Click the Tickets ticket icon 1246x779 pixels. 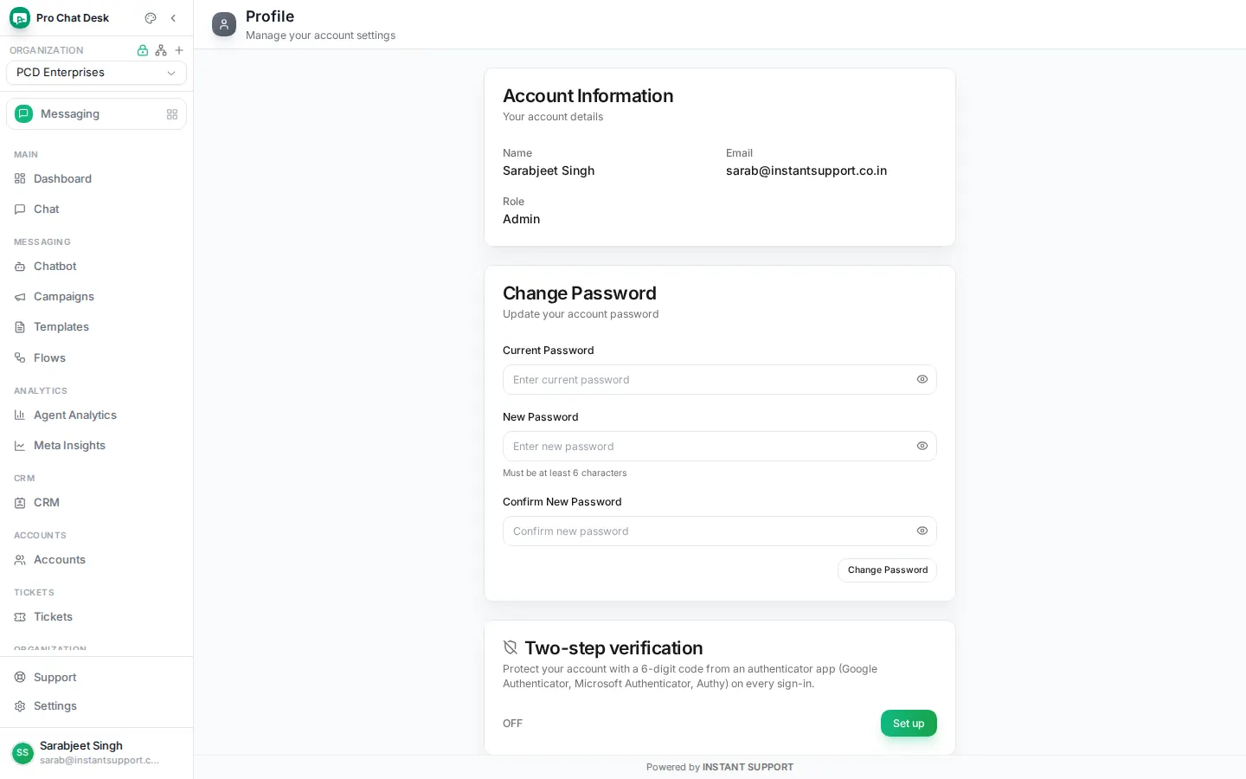tap(20, 617)
